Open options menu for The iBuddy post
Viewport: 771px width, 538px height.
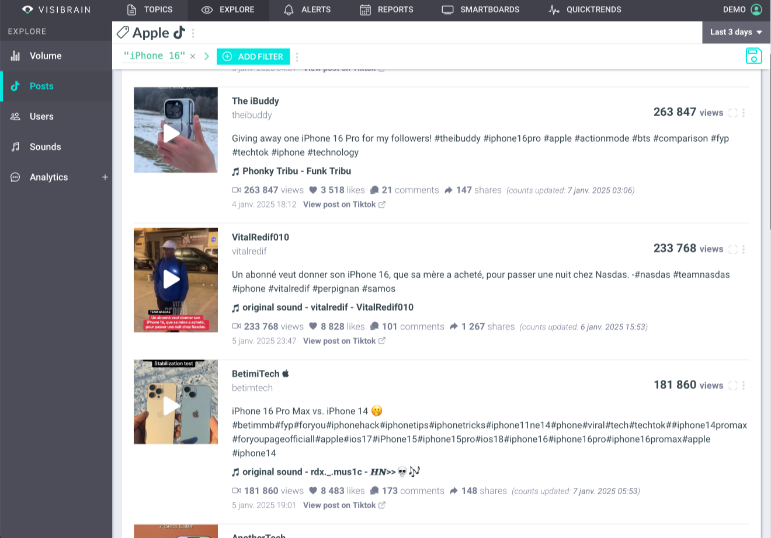pos(744,113)
